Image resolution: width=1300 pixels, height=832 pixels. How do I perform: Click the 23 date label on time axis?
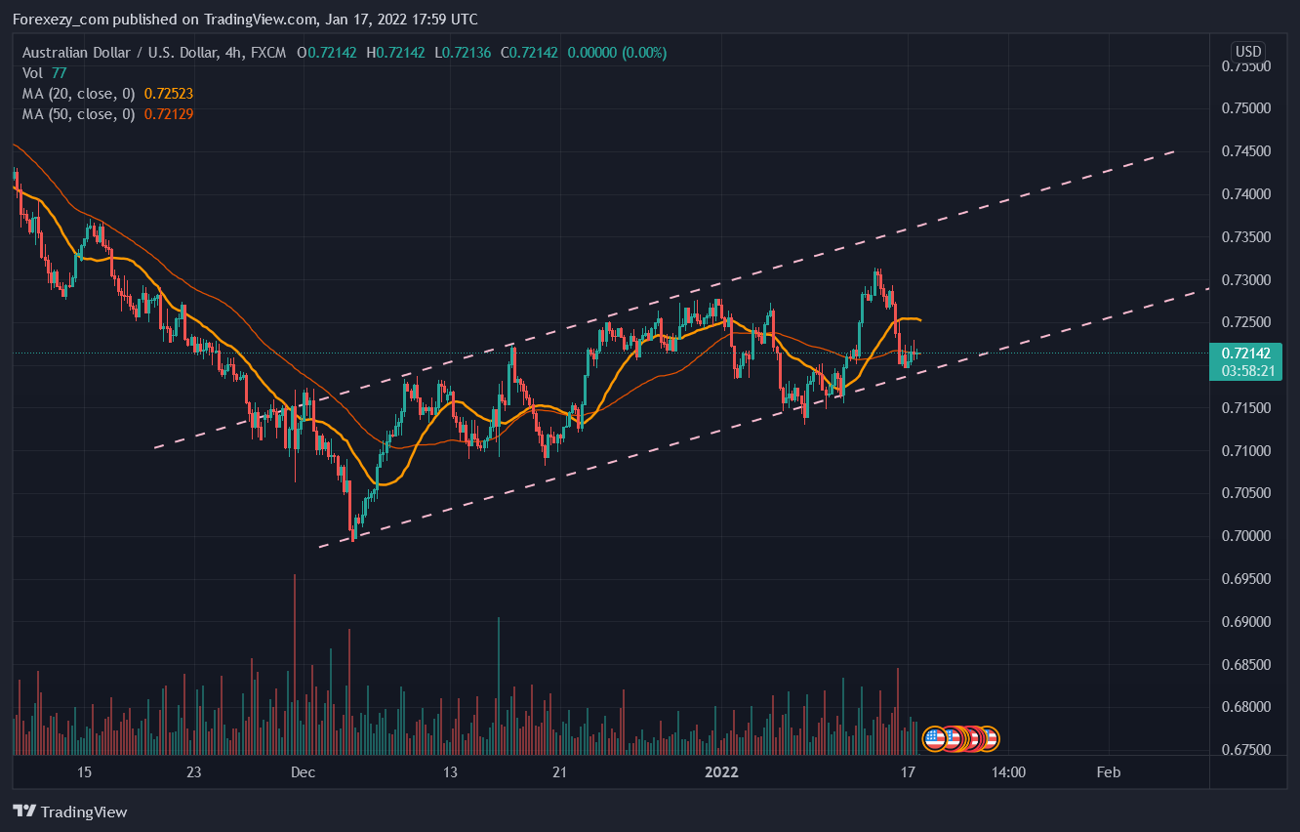pyautogui.click(x=194, y=772)
